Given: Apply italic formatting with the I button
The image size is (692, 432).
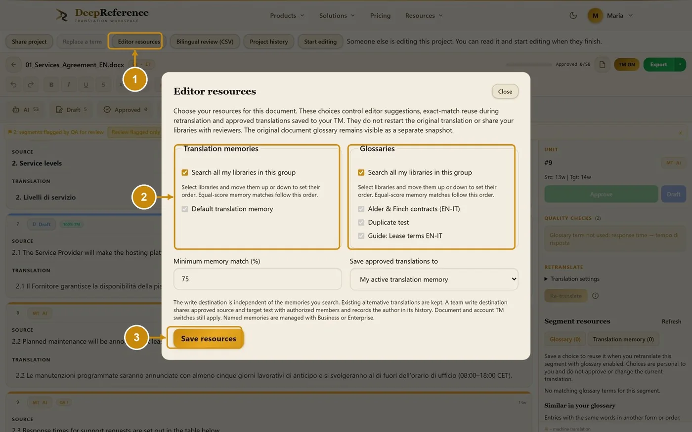Looking at the screenshot, I should [x=68, y=84].
